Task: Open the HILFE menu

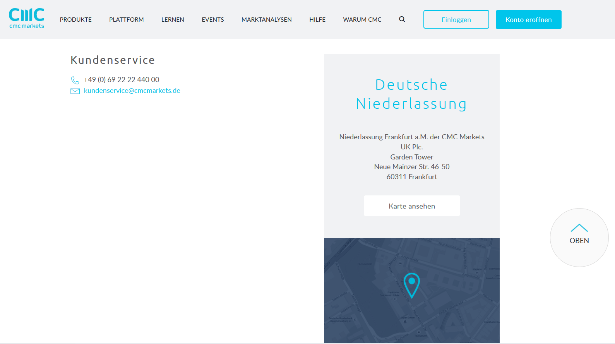Action: [x=317, y=19]
